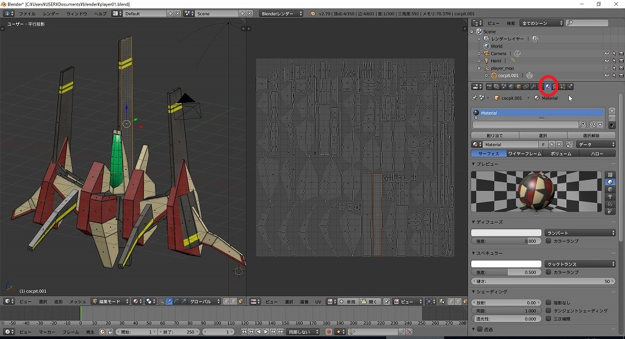Image resolution: width=625 pixels, height=339 pixels.
Task: Open the ランバート diffuse shader dropdown
Action: coord(580,233)
